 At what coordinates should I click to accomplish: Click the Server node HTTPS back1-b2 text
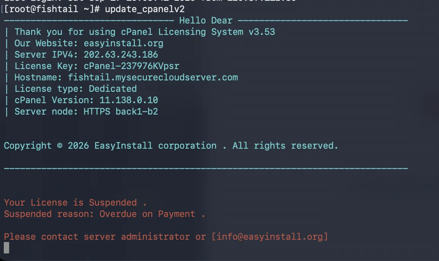pos(86,112)
